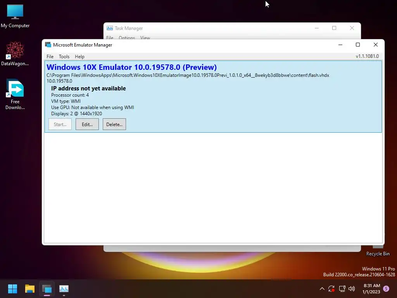Click the flash.vhdx file path text
Screen dimensions: 397x298
188,75
